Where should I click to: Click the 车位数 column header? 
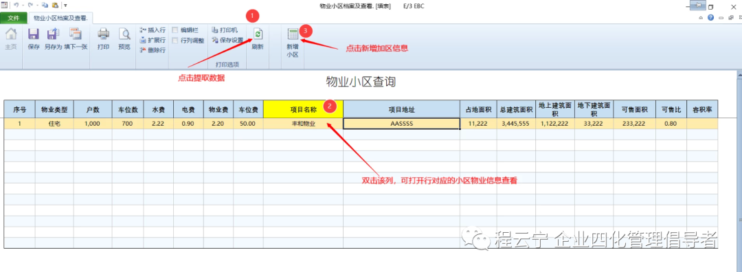pyautogui.click(x=128, y=109)
